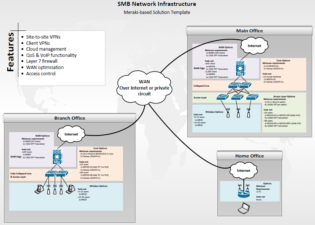
Task: Select the right core switch in Branch Office
Action: coord(62,174)
